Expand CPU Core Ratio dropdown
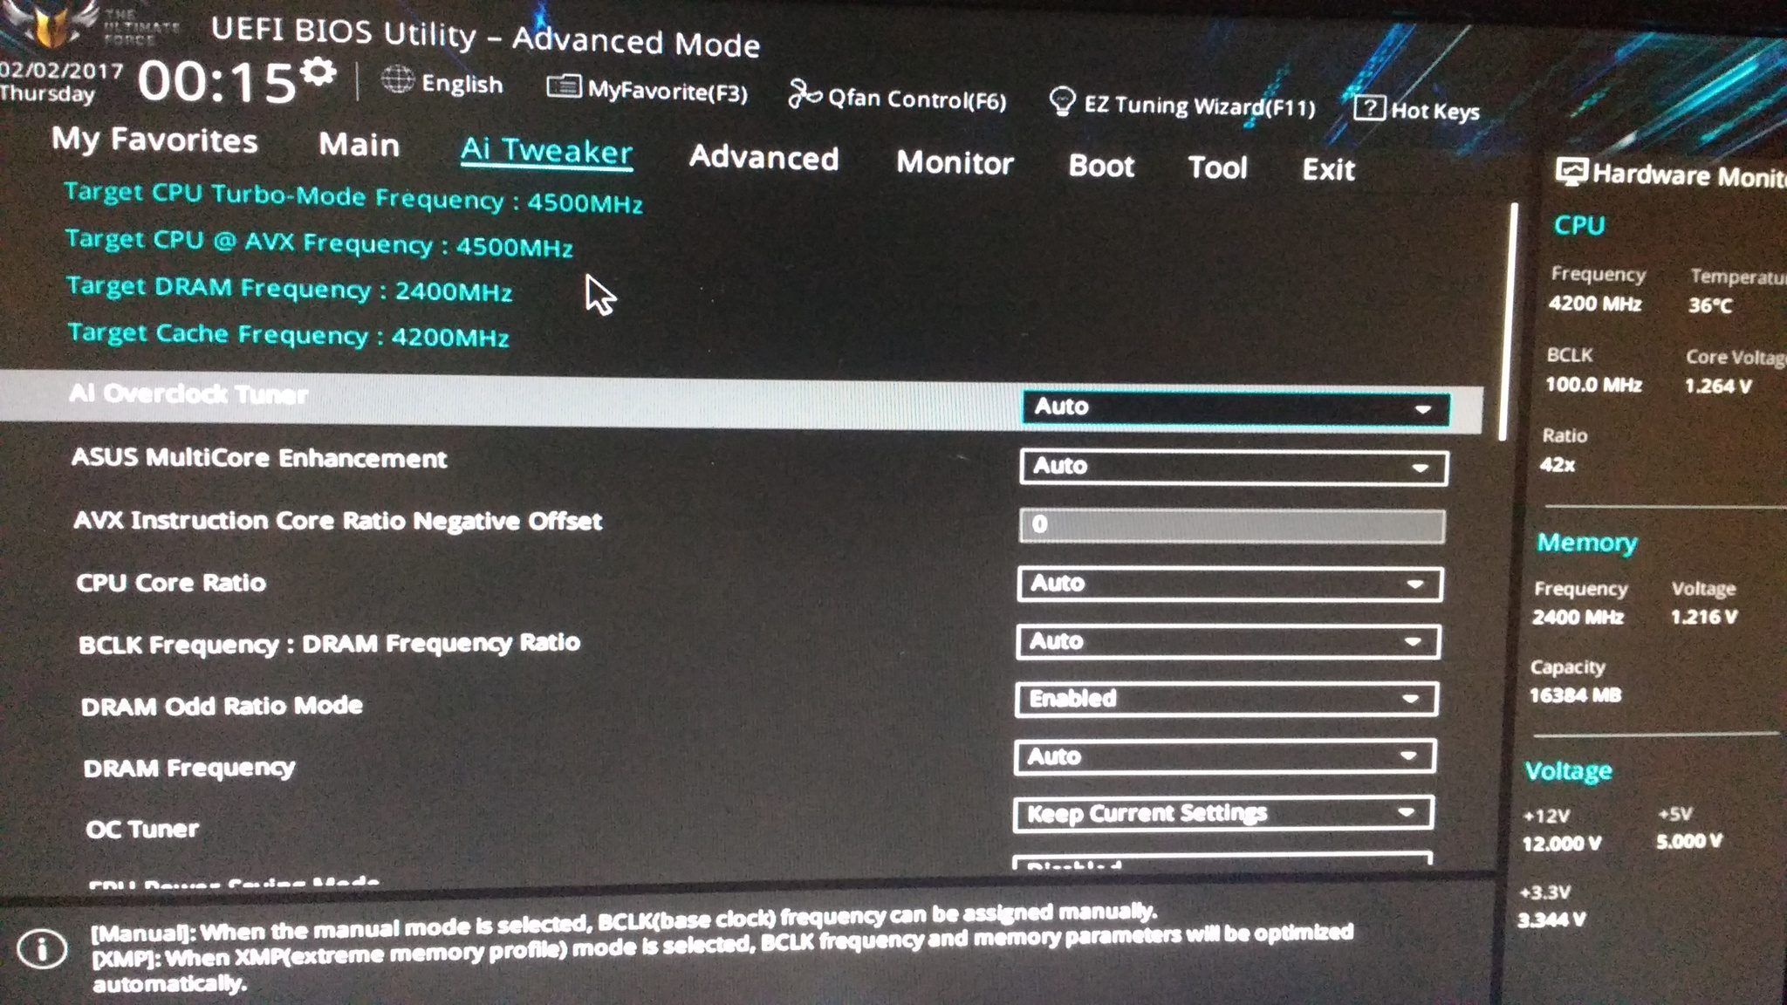Image resolution: width=1787 pixels, height=1005 pixels. [x=1229, y=584]
